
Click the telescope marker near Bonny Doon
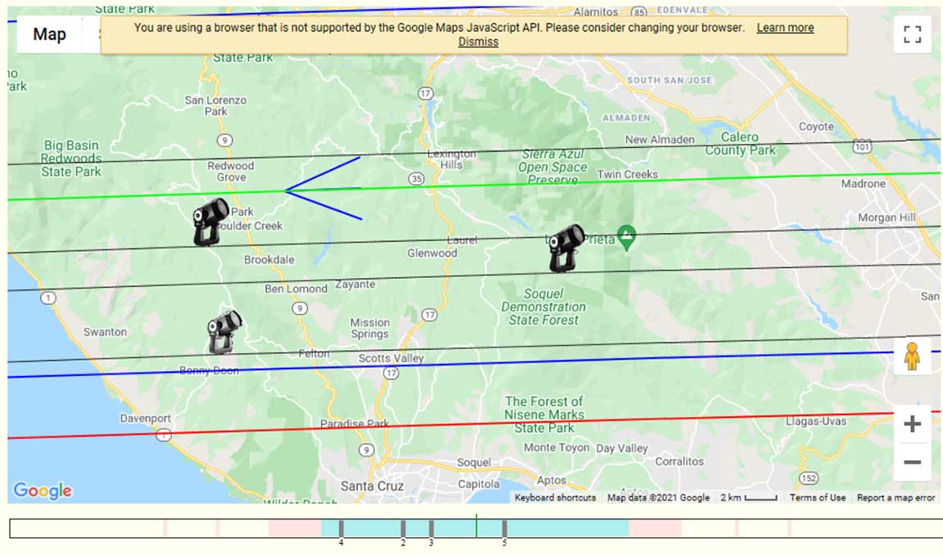[x=224, y=332]
